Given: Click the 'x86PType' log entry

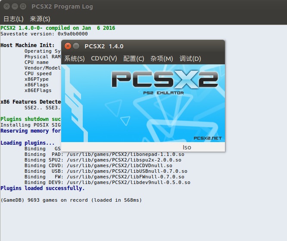Looking at the screenshot, I should (37, 79).
